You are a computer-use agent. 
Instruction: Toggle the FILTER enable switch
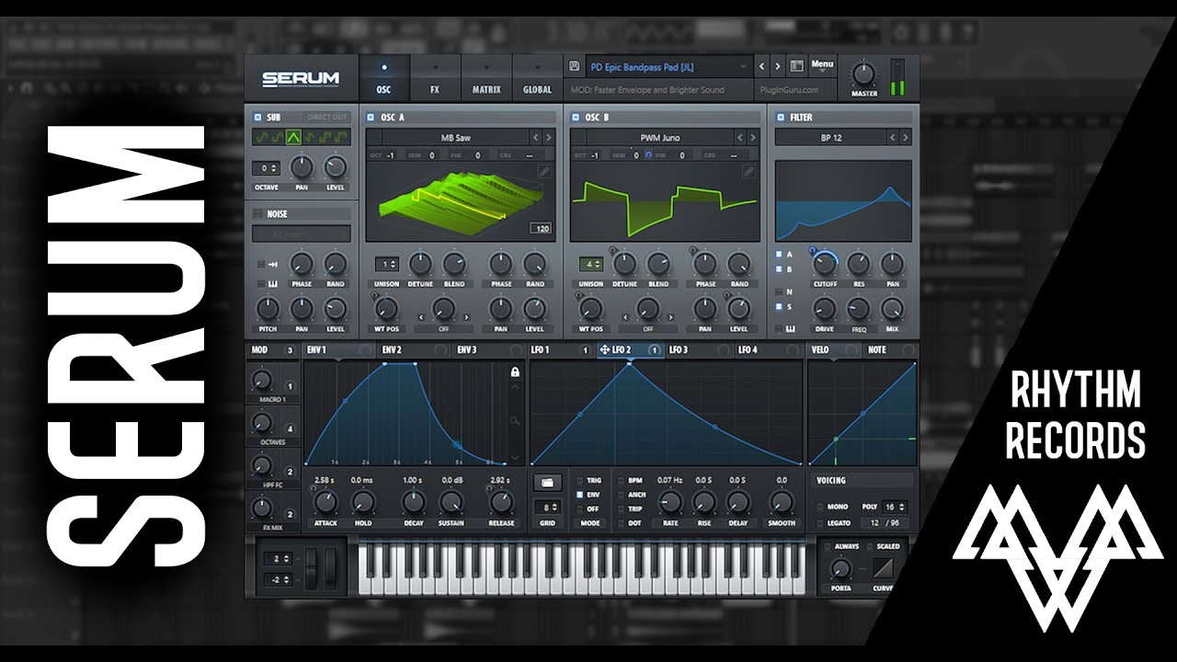[x=781, y=118]
